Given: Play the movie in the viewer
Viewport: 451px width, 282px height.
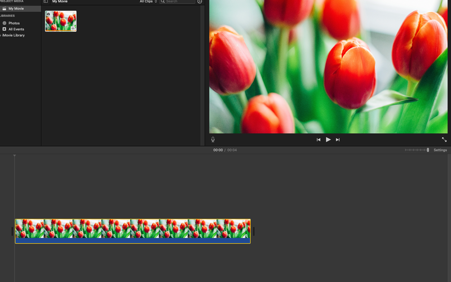Looking at the screenshot, I should click(328, 139).
